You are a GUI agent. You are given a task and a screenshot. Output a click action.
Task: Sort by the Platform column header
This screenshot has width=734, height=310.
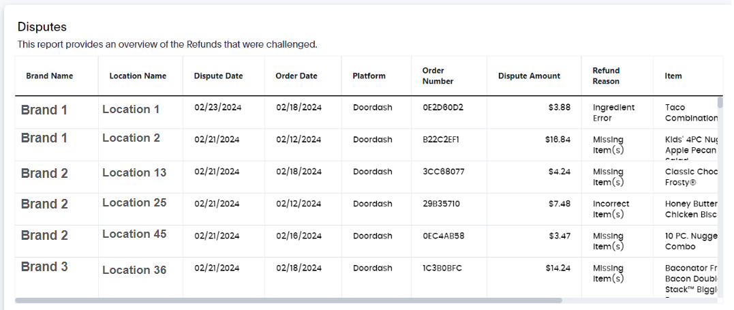tap(369, 76)
